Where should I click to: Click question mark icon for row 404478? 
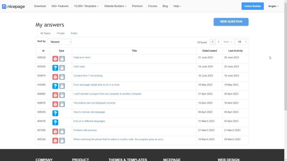pyautogui.click(x=55, y=122)
